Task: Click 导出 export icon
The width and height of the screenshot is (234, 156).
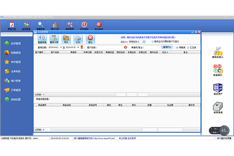Action: coord(66,39)
